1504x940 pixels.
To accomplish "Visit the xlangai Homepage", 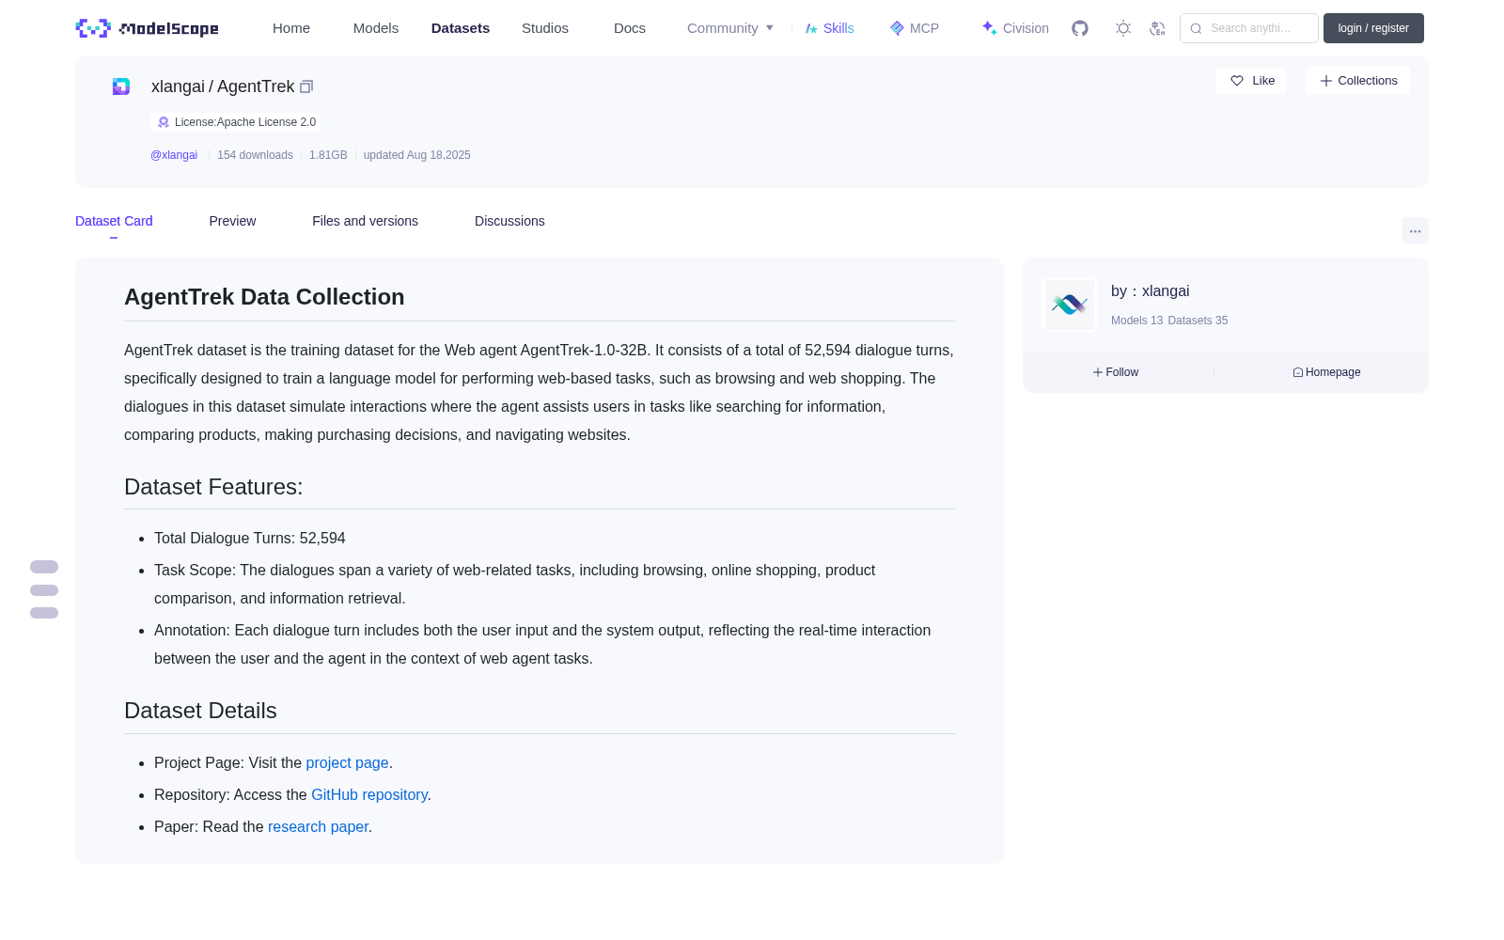I will click(x=1326, y=372).
